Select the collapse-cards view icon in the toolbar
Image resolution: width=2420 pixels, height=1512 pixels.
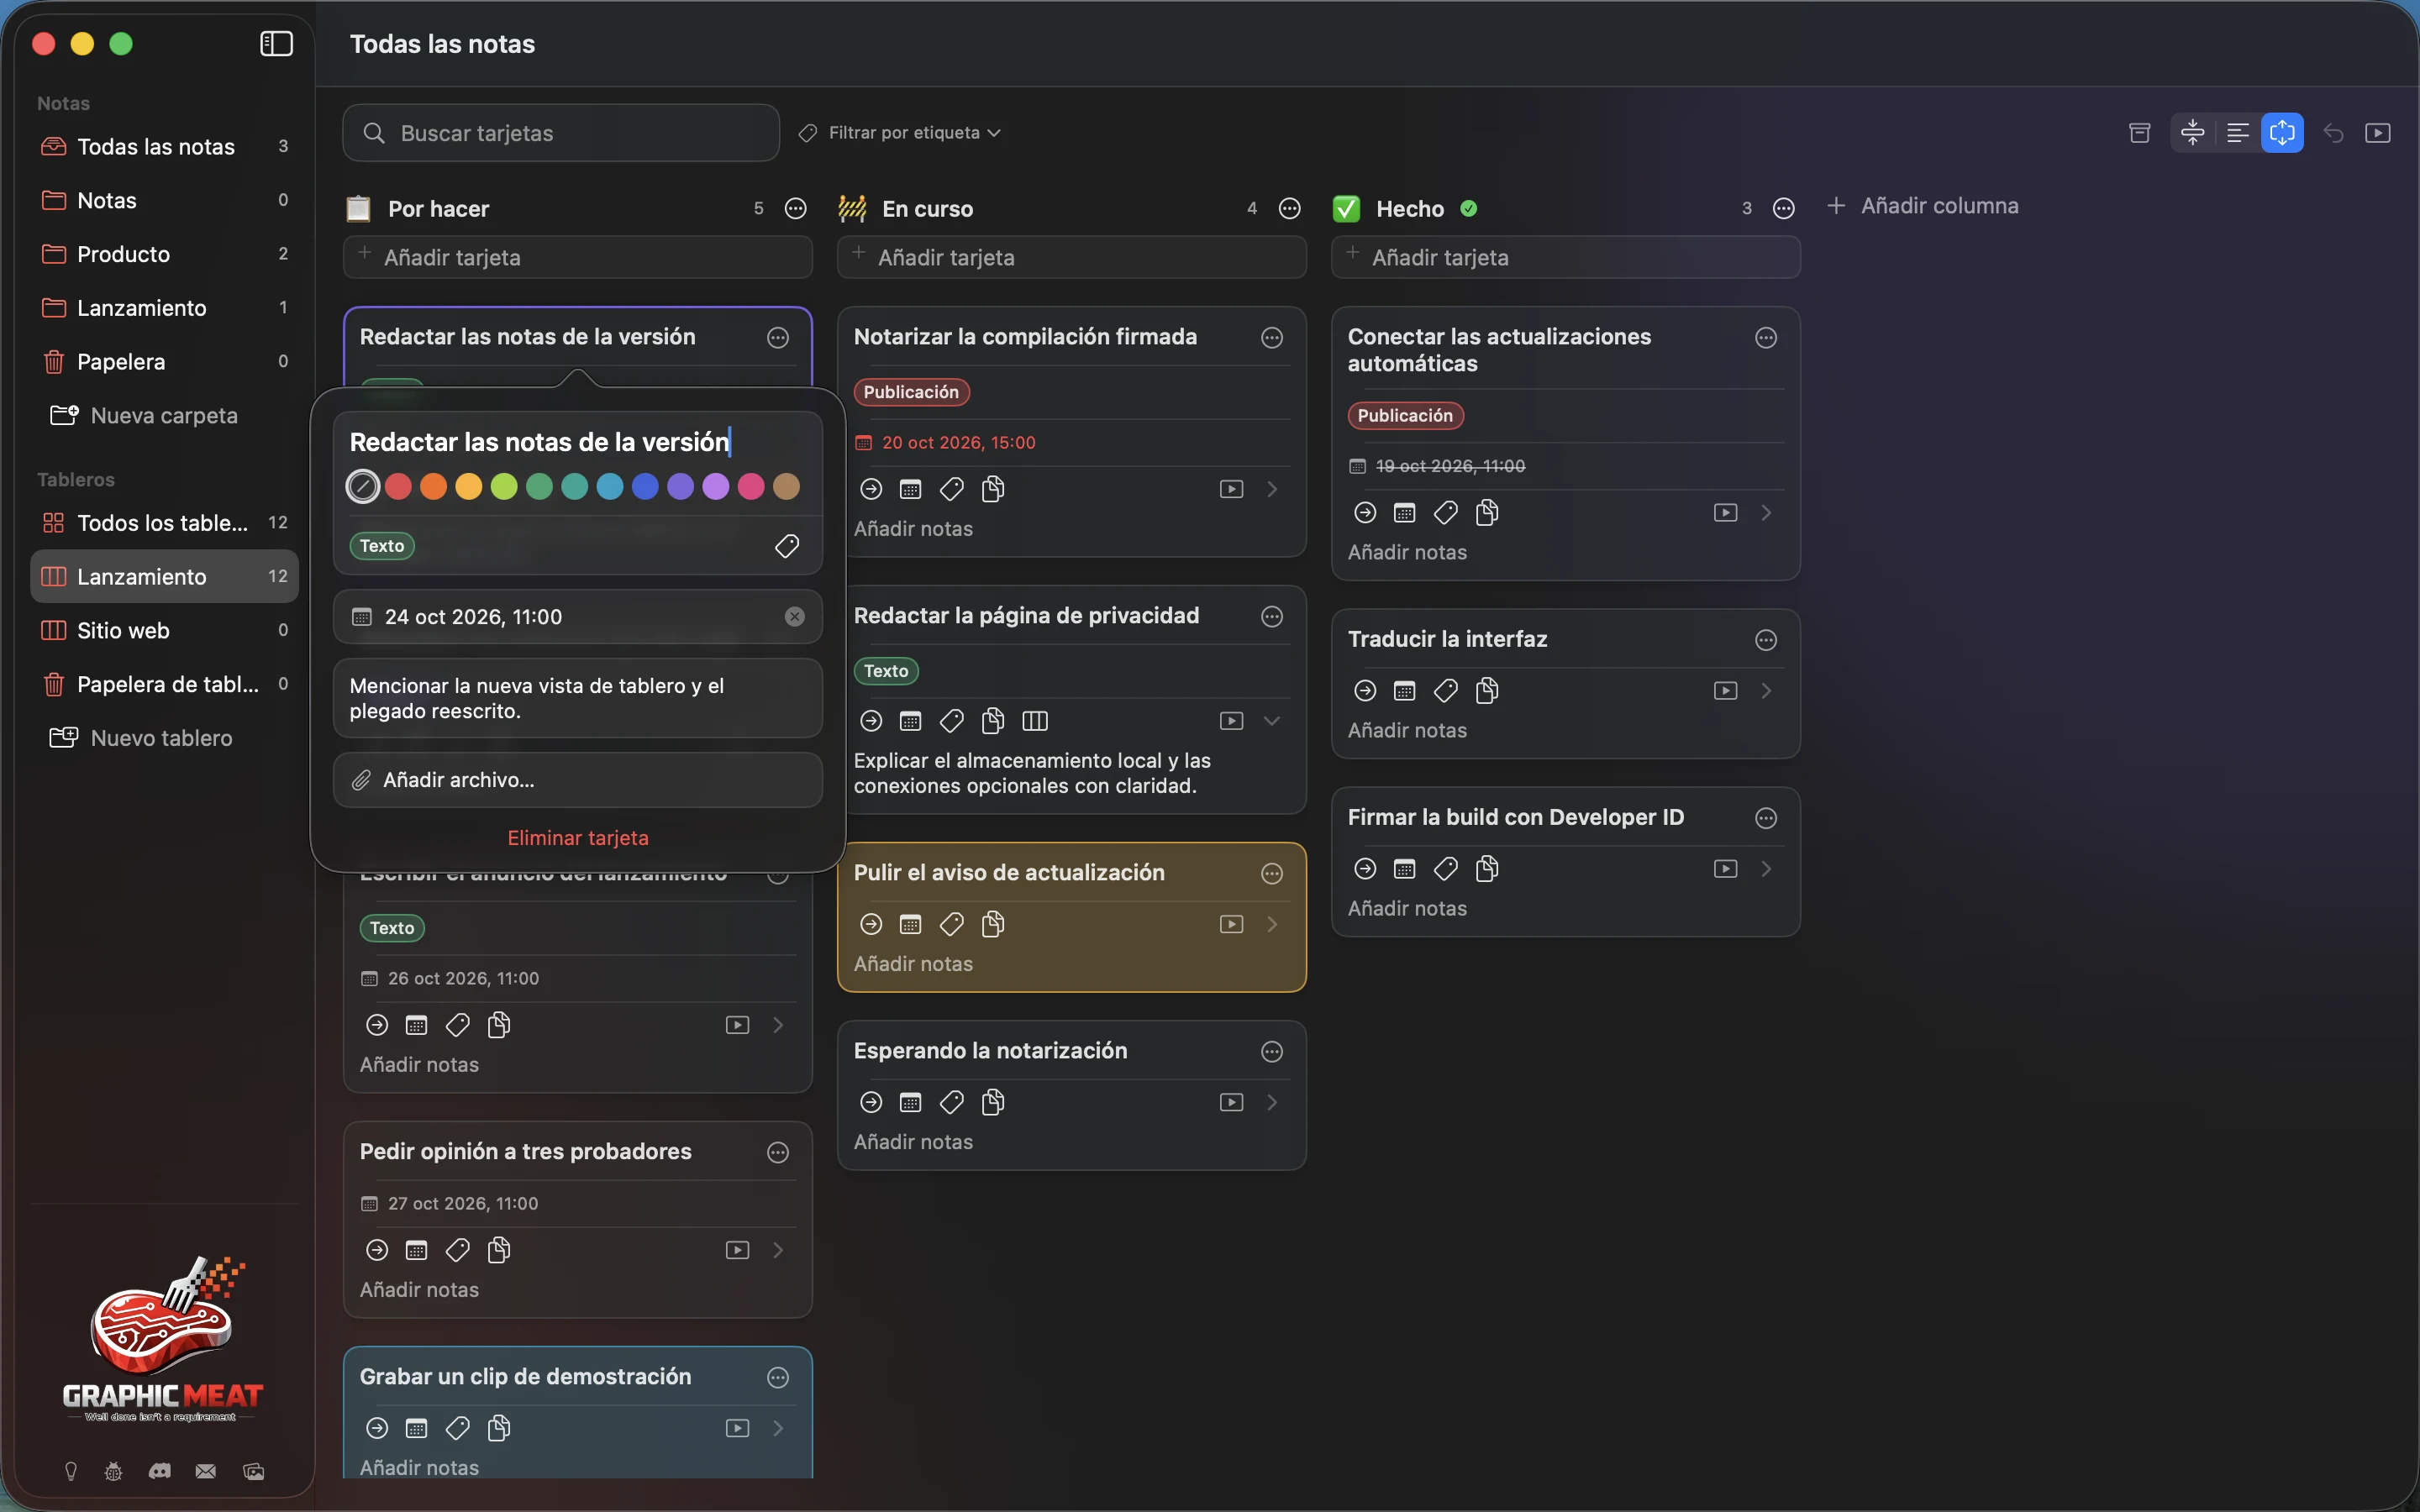2193,133
